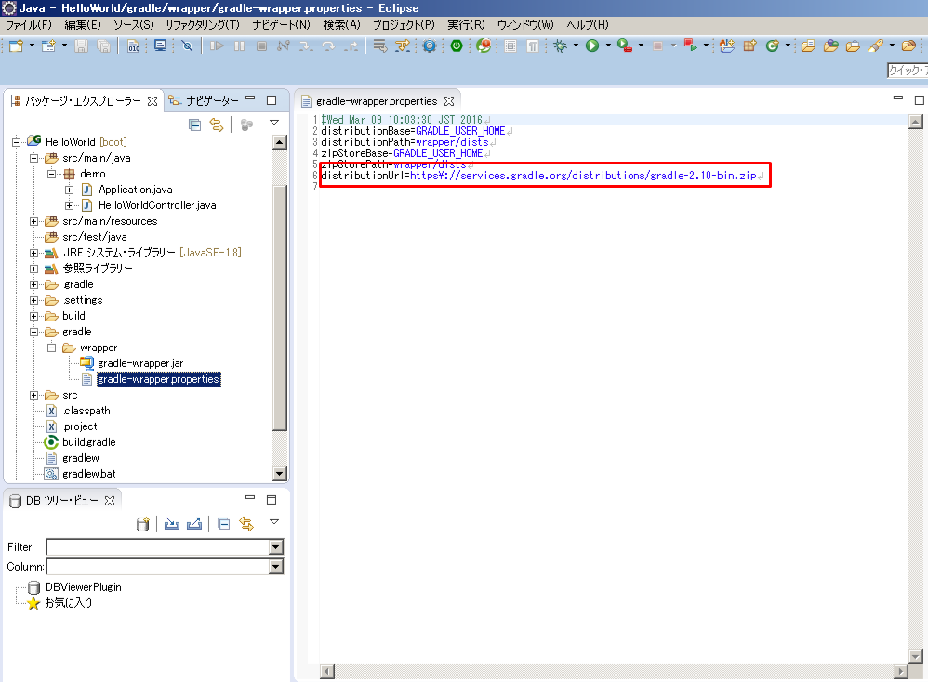
Task: Open the Package Explorer view menu arrow
Action: (274, 122)
